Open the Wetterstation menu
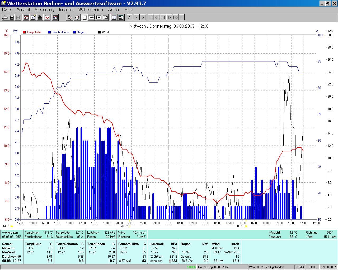This screenshot has width=338, height=270. [x=90, y=9]
